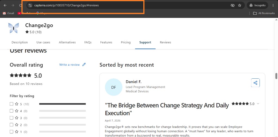
Task: Switch to the Alternatives tab
Action: (x=67, y=42)
